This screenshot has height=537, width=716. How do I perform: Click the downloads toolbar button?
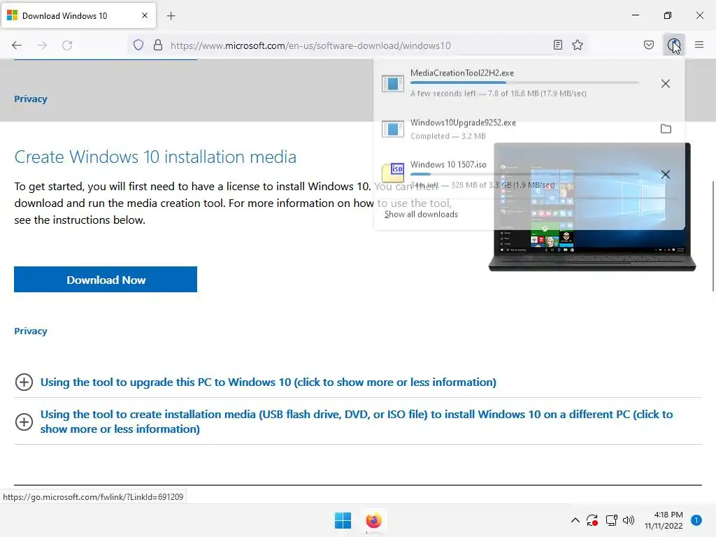[x=673, y=45]
